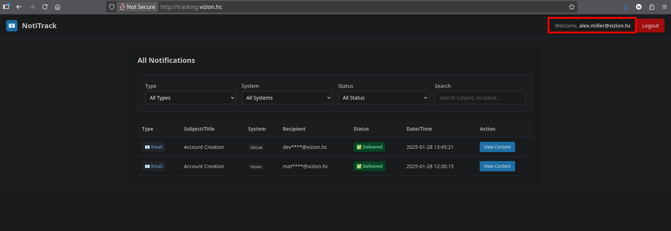Viewport: 671px width, 231px height.
Task: View content of the GitLab notification
Action: [497, 147]
